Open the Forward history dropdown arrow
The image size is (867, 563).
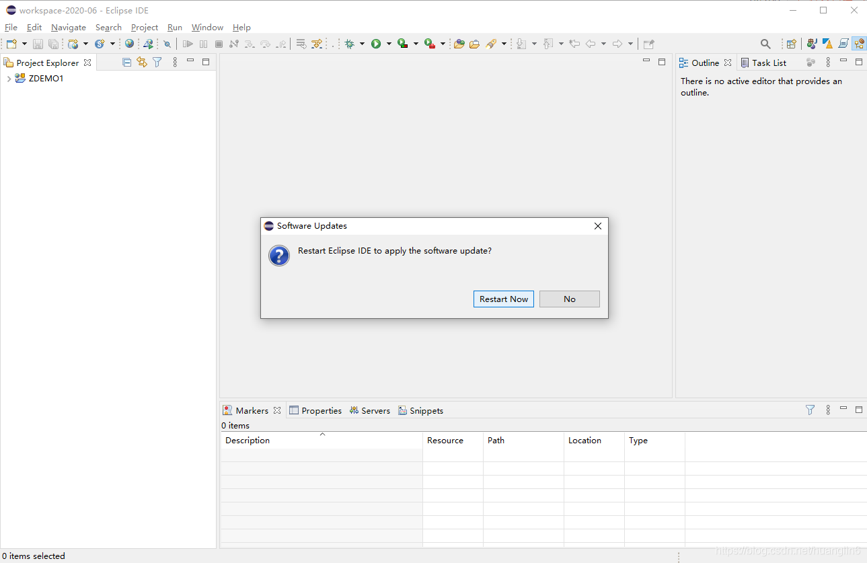pyautogui.click(x=630, y=44)
